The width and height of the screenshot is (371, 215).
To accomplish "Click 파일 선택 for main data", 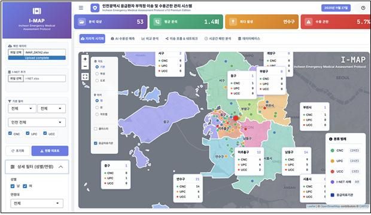I will pos(16,53).
